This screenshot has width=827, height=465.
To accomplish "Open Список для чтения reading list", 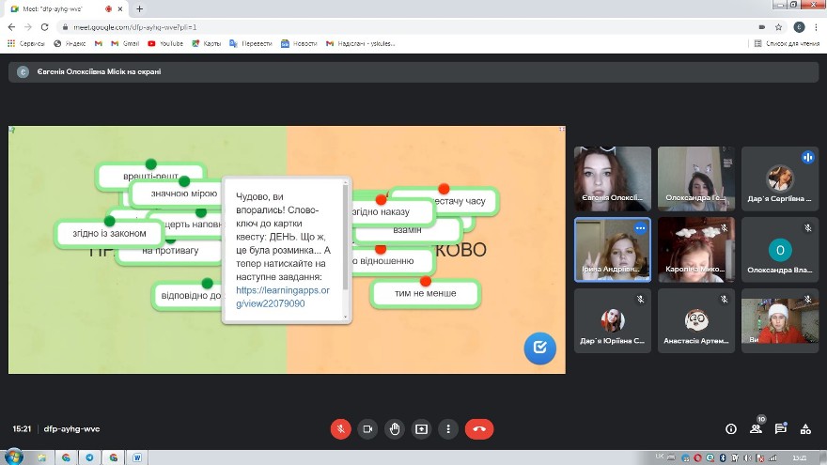I will pyautogui.click(x=787, y=43).
